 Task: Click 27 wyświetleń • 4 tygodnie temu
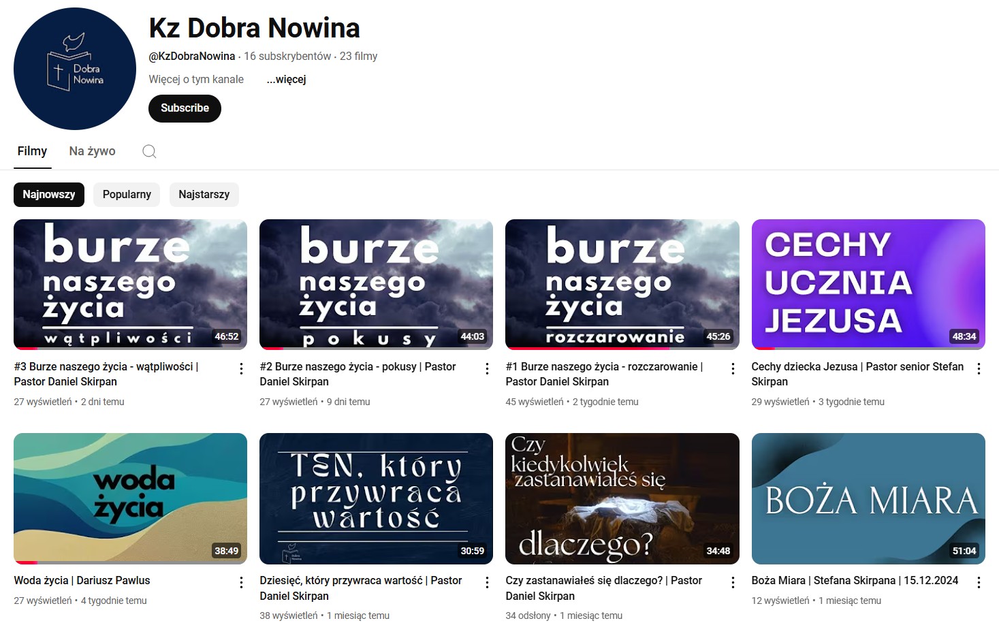(x=80, y=601)
